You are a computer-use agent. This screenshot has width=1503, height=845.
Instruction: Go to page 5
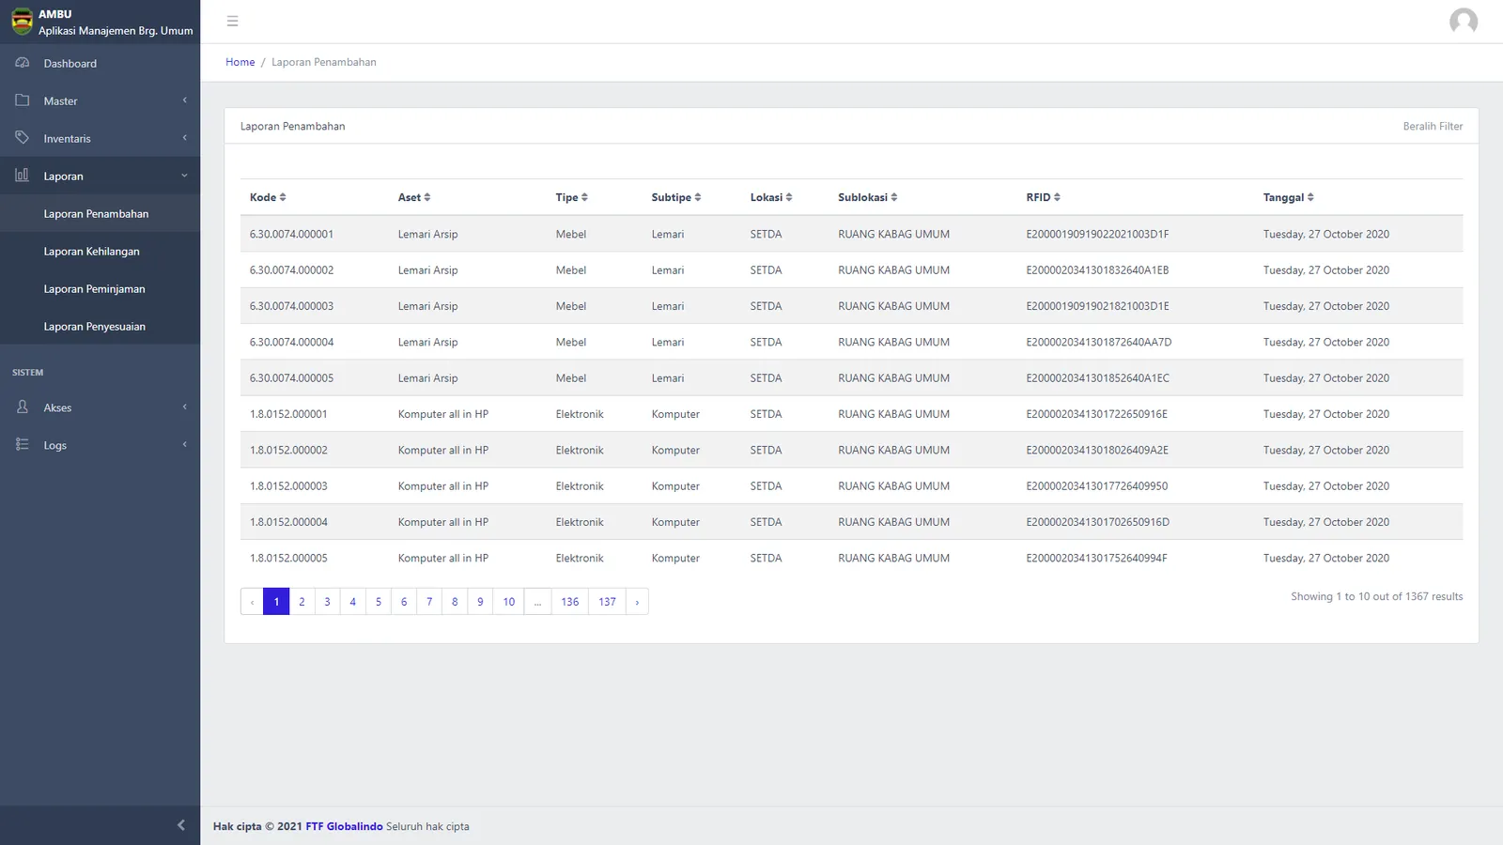pyautogui.click(x=379, y=602)
